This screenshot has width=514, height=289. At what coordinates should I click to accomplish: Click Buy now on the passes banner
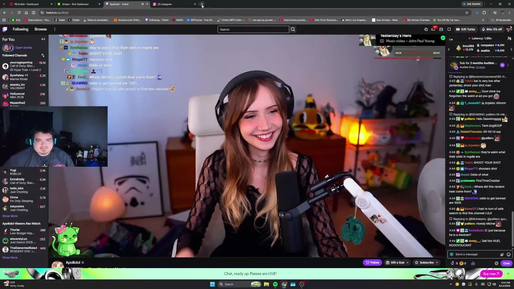(x=491, y=274)
